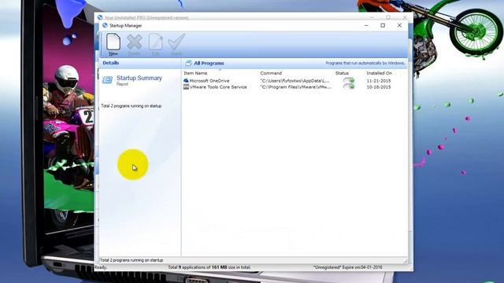504x283 pixels.
Task: Toggle Microsoft OneDrive startup status switch
Action: [349, 80]
